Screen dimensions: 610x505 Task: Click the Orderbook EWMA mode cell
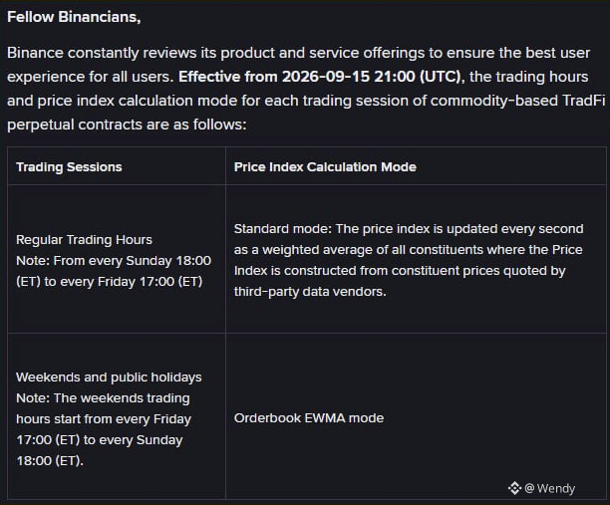click(x=309, y=418)
